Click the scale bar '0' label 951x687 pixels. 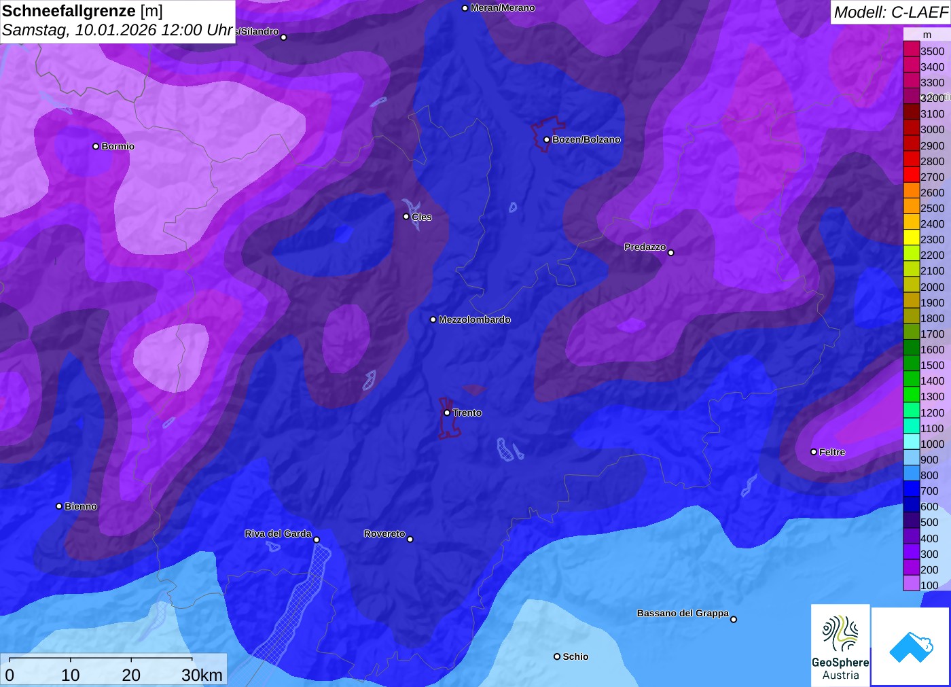coord(10,675)
